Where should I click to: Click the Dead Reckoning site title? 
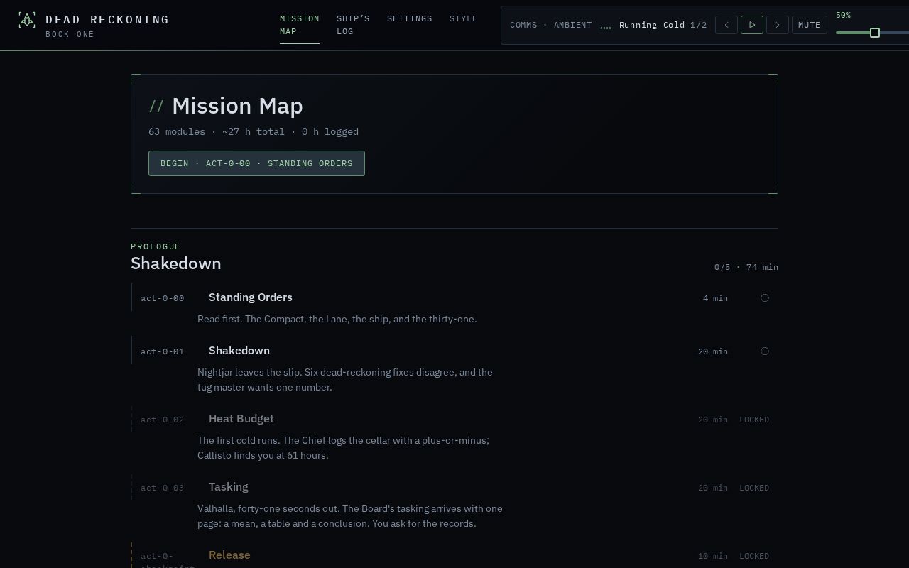tap(107, 19)
